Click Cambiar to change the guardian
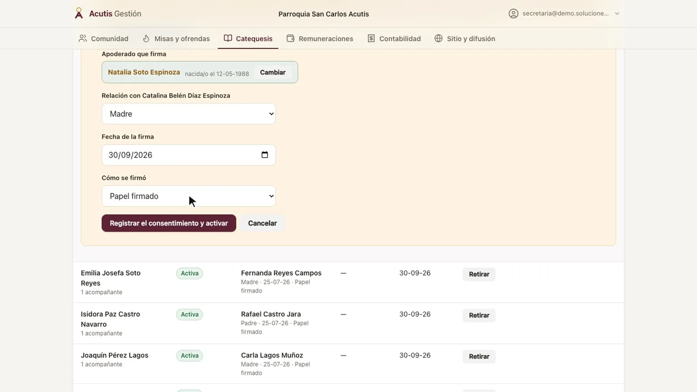This screenshot has width=697, height=392. pyautogui.click(x=273, y=72)
